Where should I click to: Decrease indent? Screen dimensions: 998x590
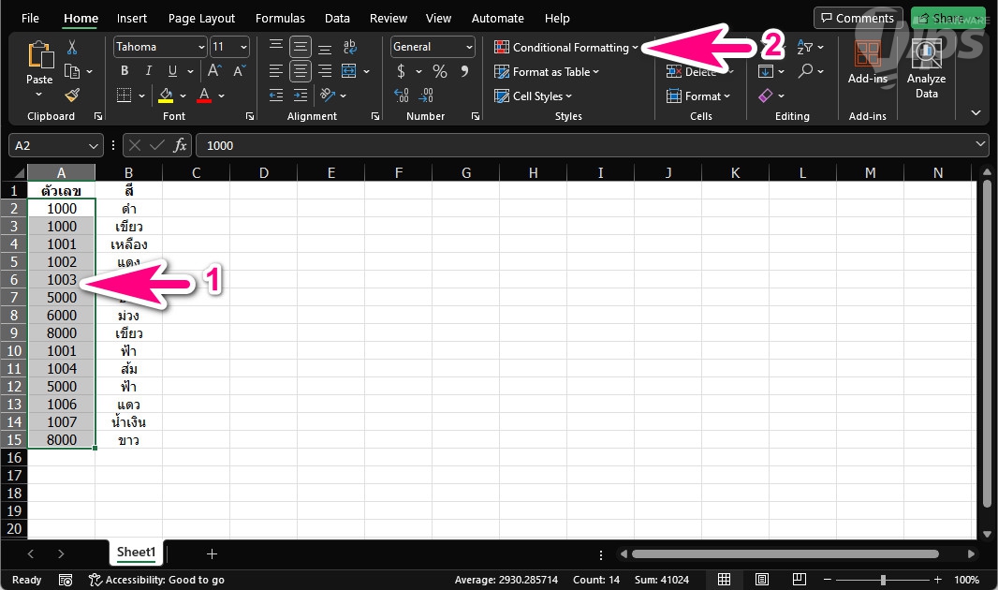pyautogui.click(x=275, y=96)
